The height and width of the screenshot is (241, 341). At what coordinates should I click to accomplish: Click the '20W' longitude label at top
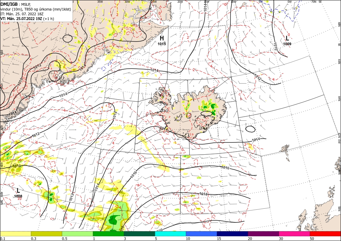(x=180, y=2)
